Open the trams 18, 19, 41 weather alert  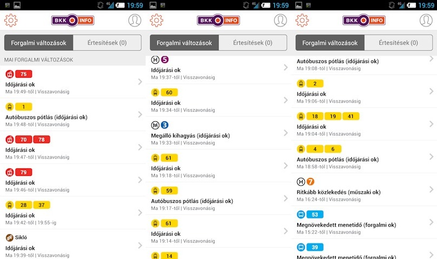pyautogui.click(x=364, y=124)
